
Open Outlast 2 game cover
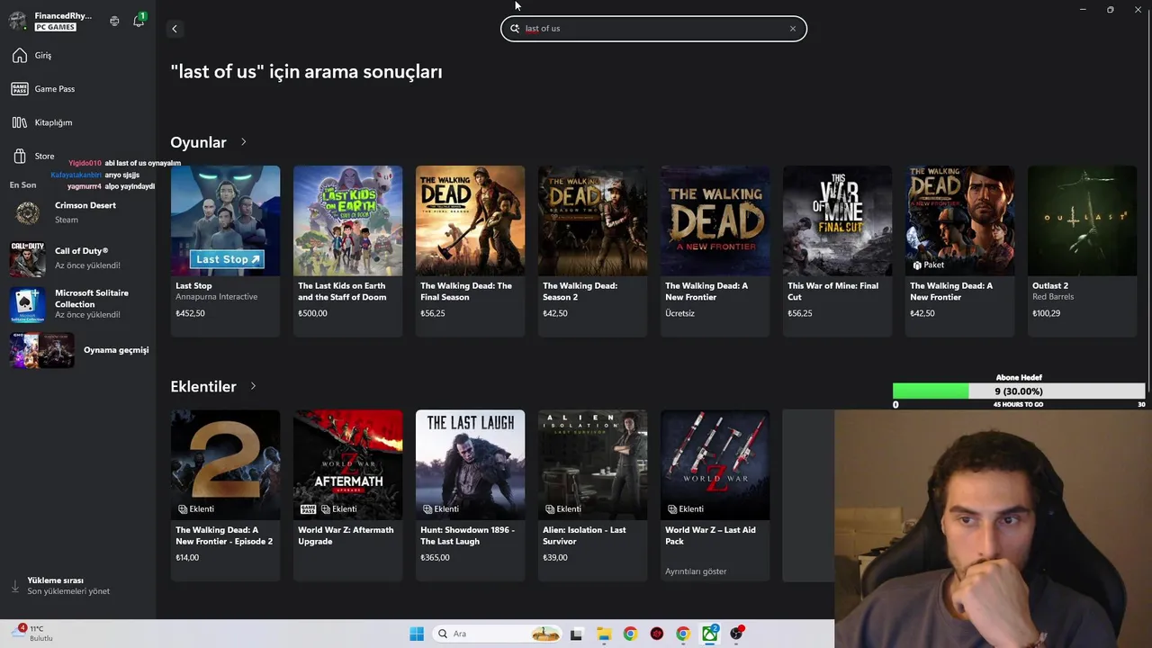(x=1082, y=220)
